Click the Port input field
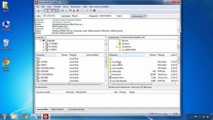Screen dimensions: 213x120 [126, 16]
